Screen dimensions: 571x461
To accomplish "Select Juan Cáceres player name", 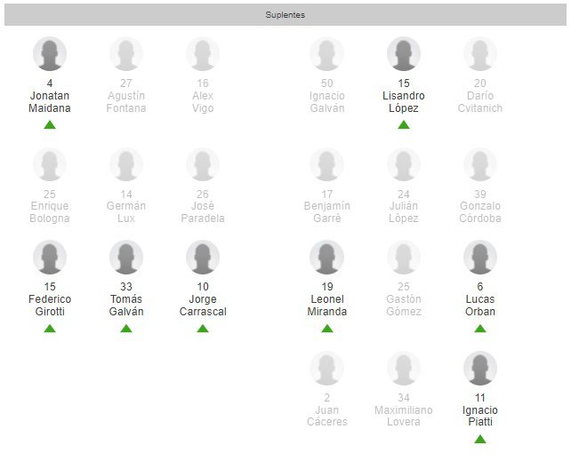I will (x=327, y=416).
